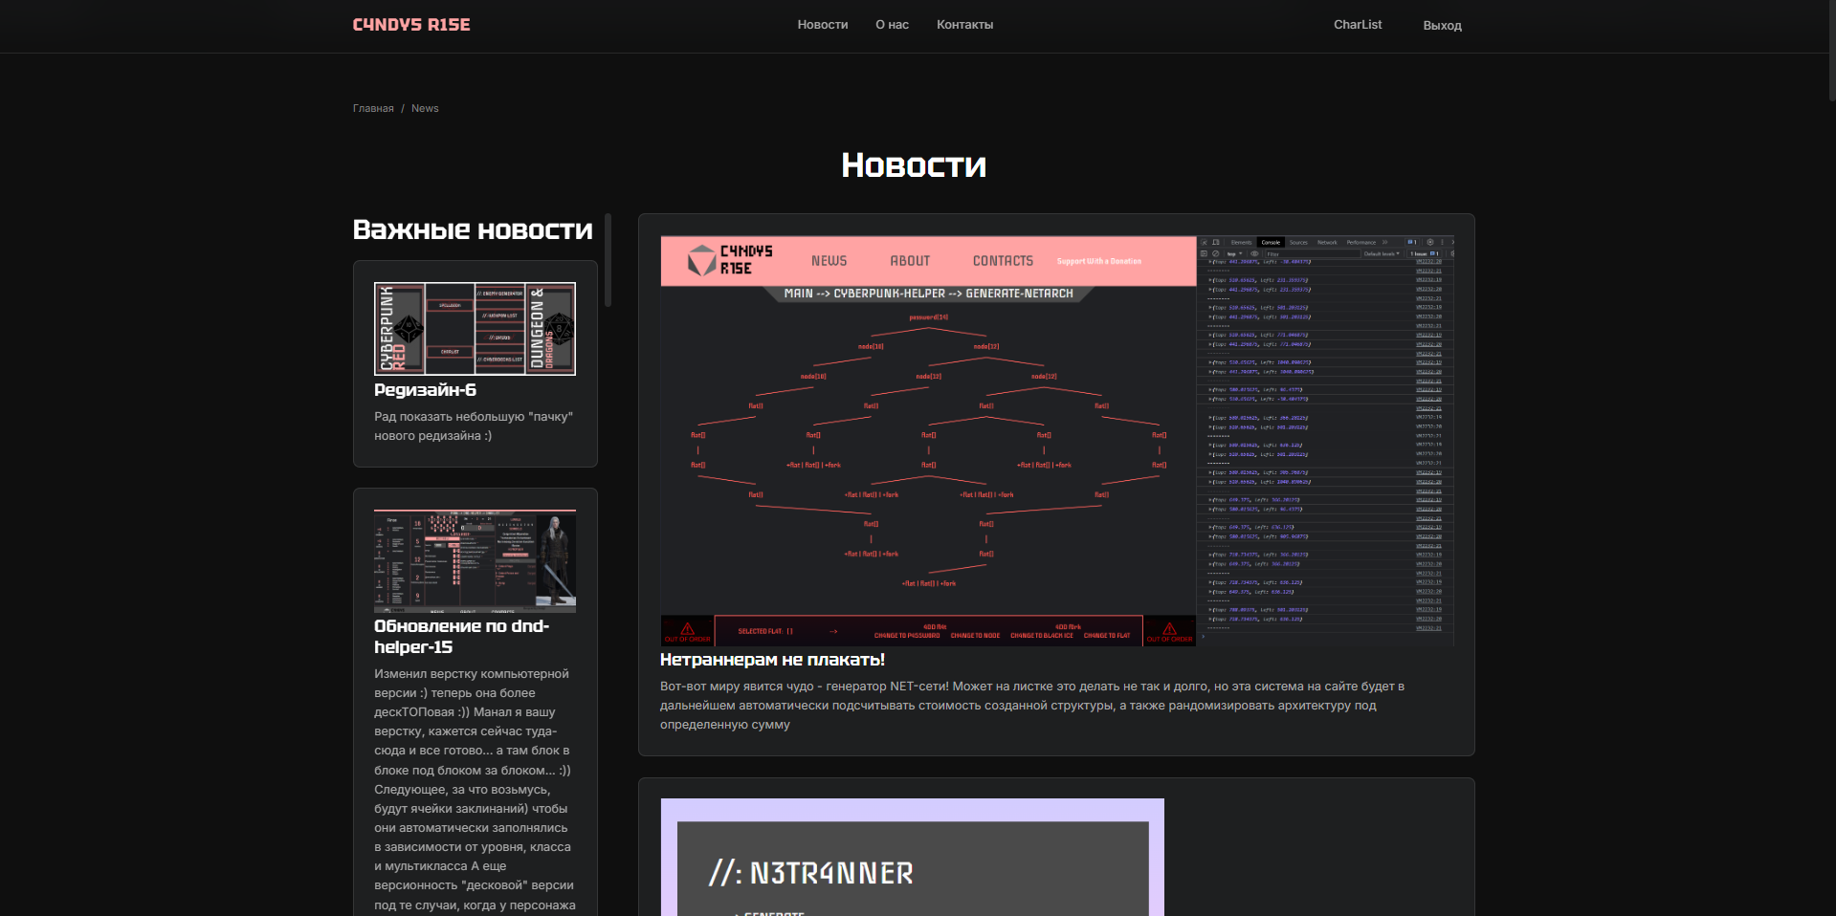Click the Новости page heading

(914, 165)
